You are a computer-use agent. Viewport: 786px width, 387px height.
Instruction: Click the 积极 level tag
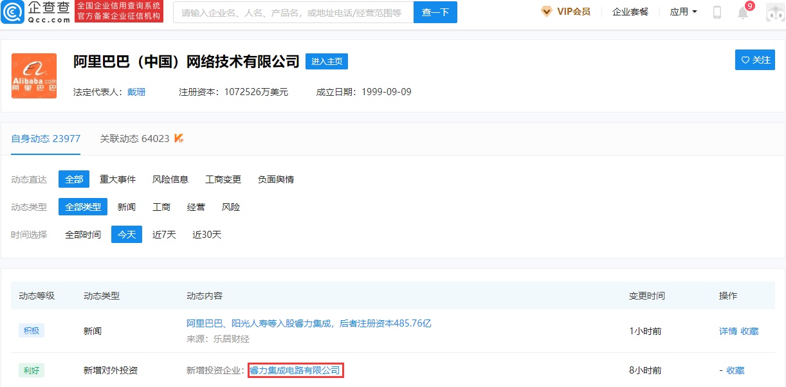click(32, 331)
